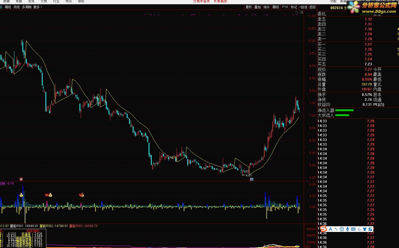399x248 pixels.
Task: Click 换手 value 0.57%
Action: (x=367, y=95)
